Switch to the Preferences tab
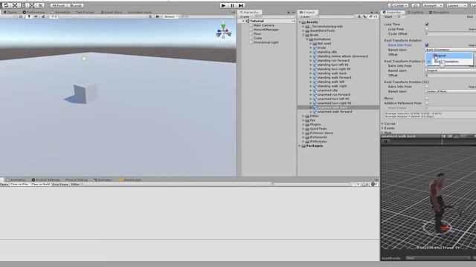Screen dimensions: 476x267 tap(33, 12)
